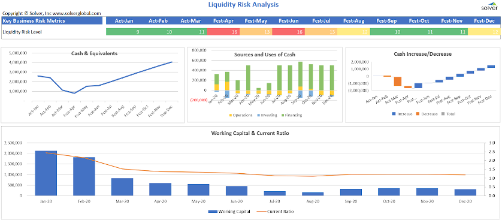Select the Liquidity Risk Analysis title
502x223 pixels.
243,4
